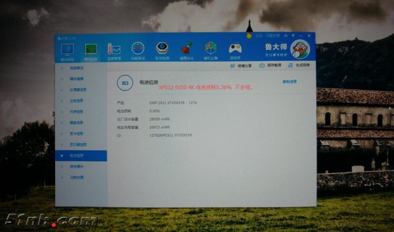The image size is (394, 232).
Task: Open 问题反馈 link in title bar
Action: coord(273,35)
